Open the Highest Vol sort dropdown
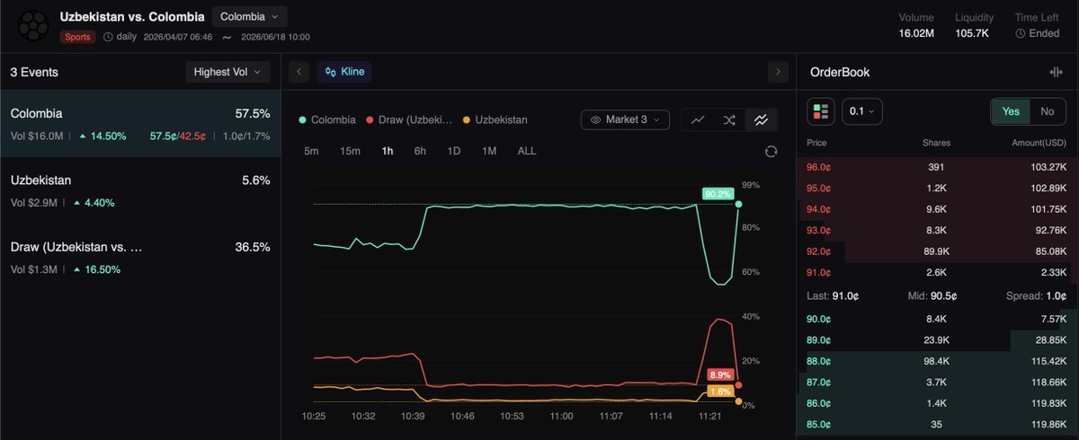Screen dimensions: 1079x440 tap(227, 72)
